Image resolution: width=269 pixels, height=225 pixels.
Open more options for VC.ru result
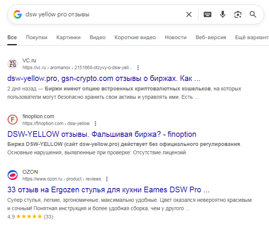[138, 68]
